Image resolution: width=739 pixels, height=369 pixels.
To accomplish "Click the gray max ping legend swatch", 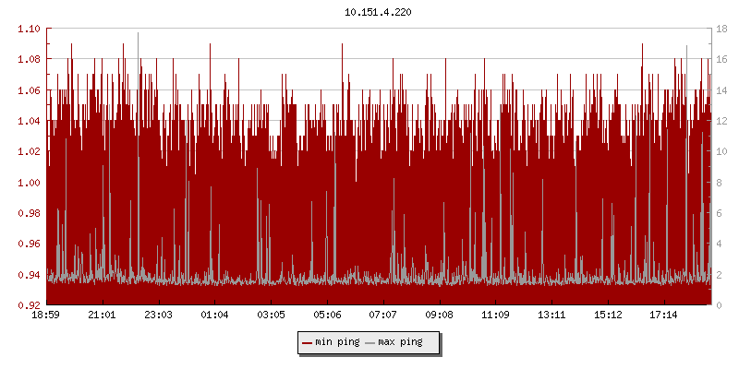I will point(370,343).
